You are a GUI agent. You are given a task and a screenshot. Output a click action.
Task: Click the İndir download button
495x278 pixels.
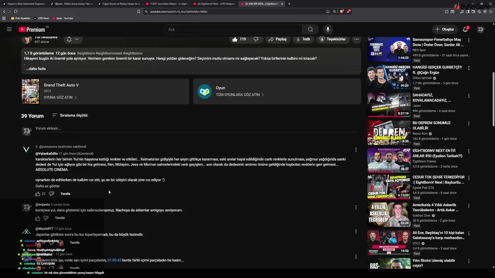[x=303, y=39]
